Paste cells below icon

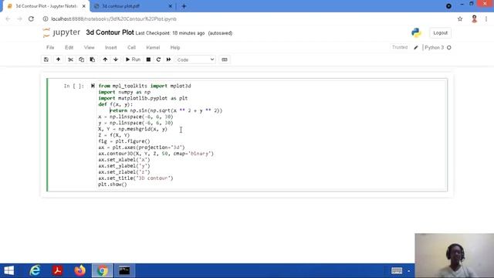click(93, 59)
